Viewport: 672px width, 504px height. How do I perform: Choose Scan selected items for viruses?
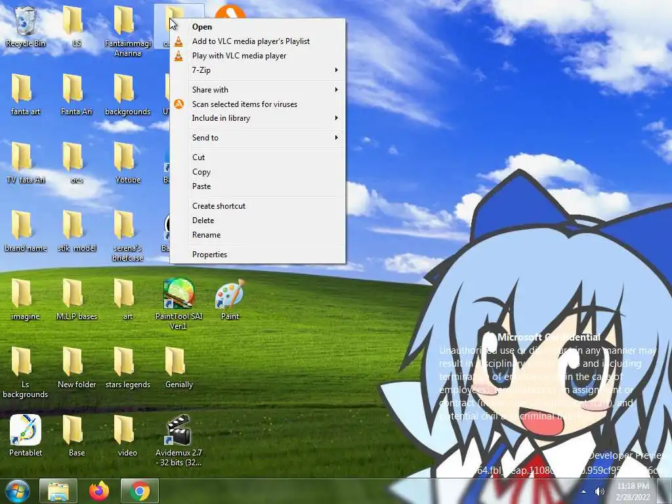257,104
